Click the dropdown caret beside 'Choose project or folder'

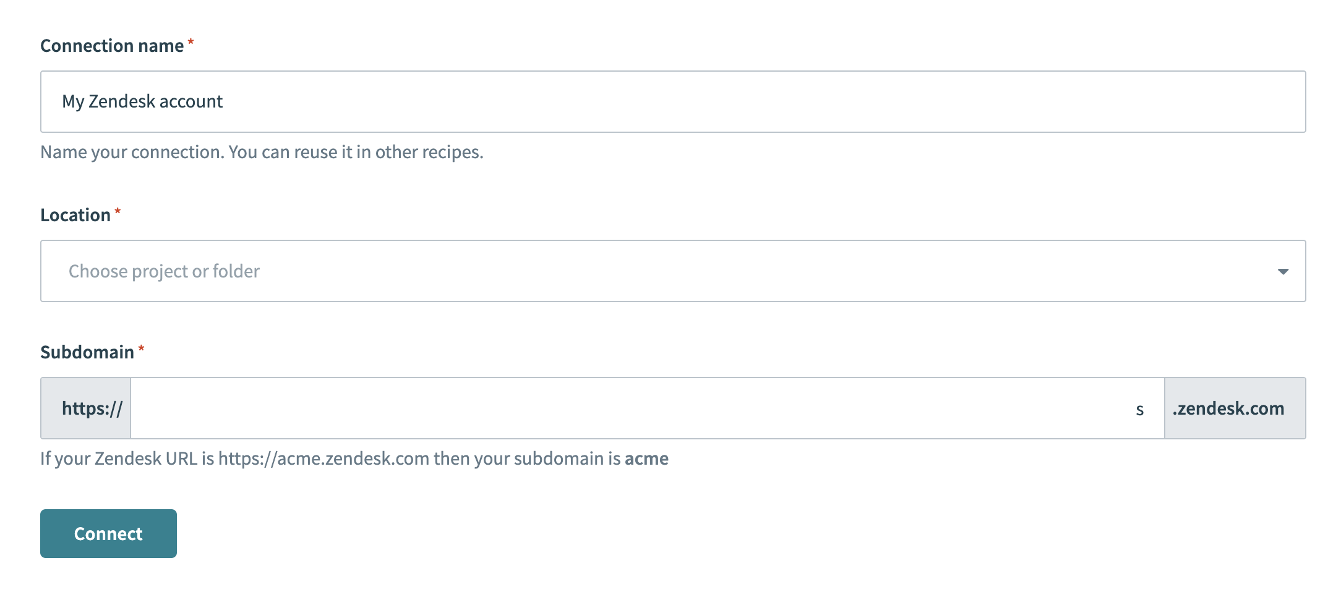coord(1283,271)
